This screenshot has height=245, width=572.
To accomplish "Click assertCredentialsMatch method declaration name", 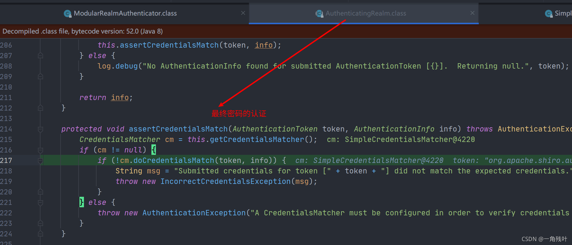I will tap(178, 129).
